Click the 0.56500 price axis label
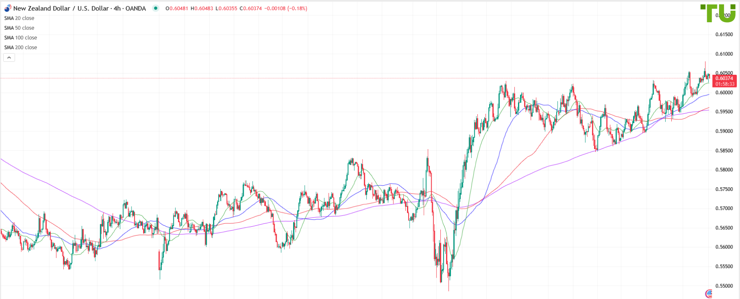 pyautogui.click(x=724, y=228)
